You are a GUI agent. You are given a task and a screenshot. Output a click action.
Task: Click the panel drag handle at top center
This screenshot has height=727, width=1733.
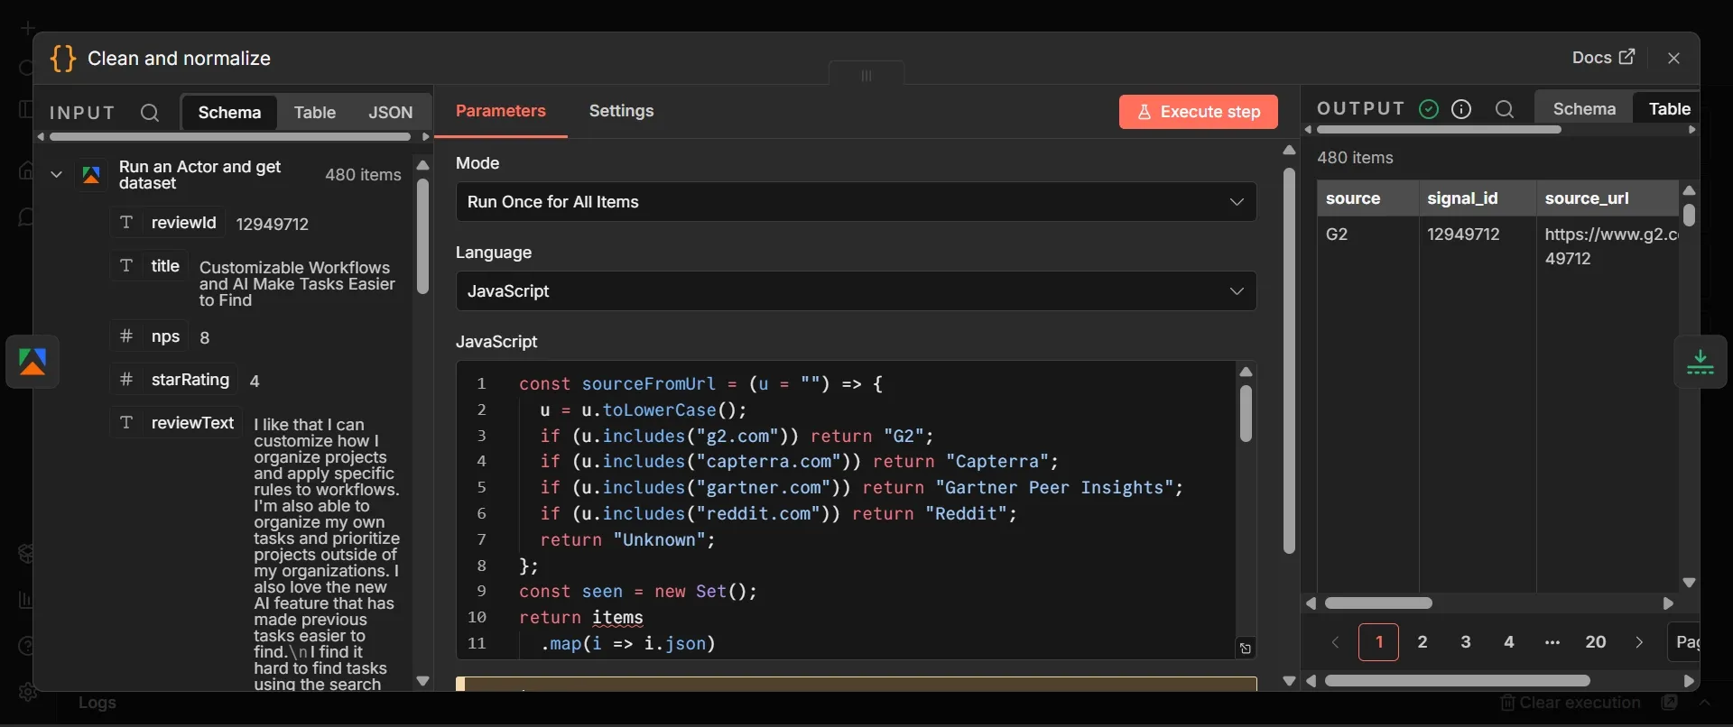866,75
